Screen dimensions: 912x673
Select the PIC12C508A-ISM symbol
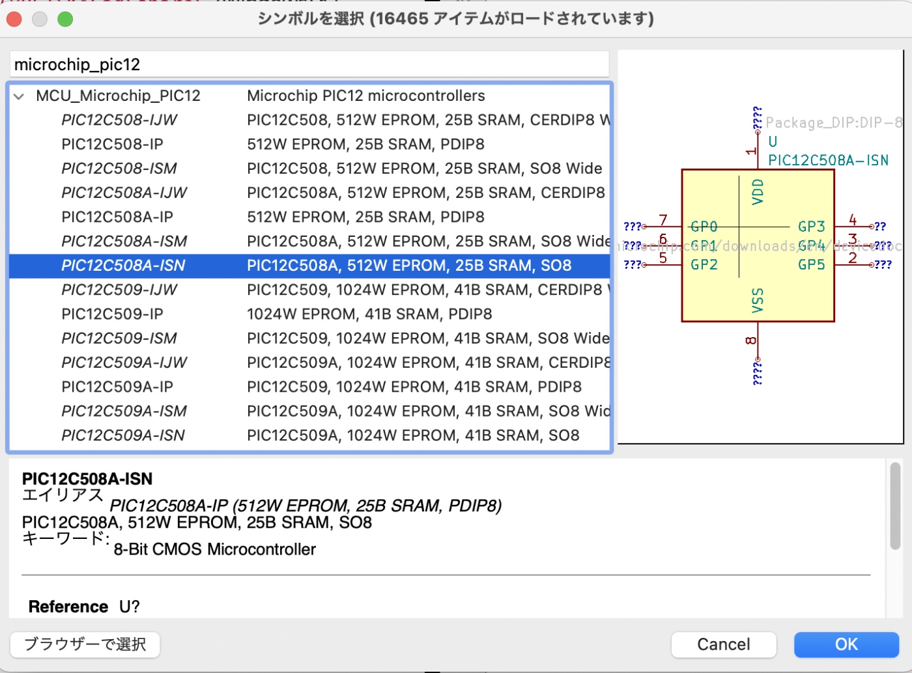[x=309, y=241]
